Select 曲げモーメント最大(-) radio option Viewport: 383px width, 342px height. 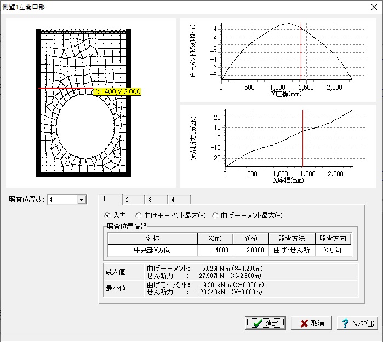pyautogui.click(x=215, y=215)
